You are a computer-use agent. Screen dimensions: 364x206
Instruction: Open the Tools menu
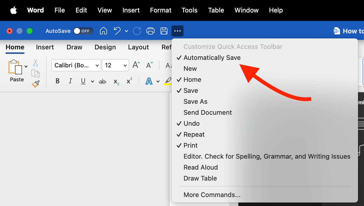[x=189, y=10]
